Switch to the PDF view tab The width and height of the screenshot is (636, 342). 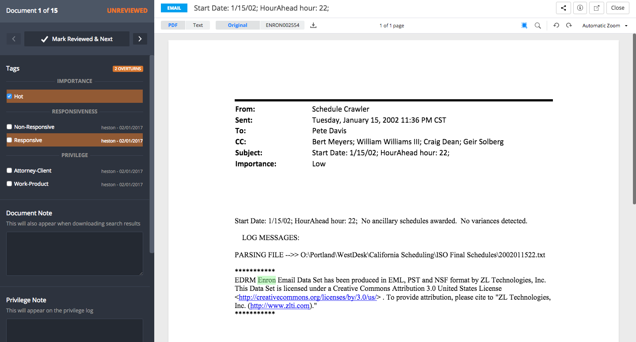tap(173, 25)
